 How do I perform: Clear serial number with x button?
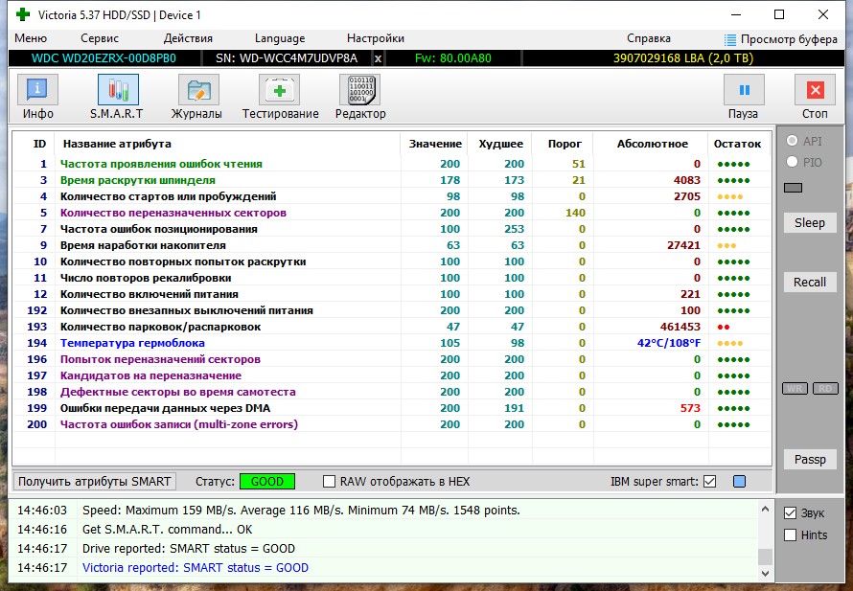(378, 58)
